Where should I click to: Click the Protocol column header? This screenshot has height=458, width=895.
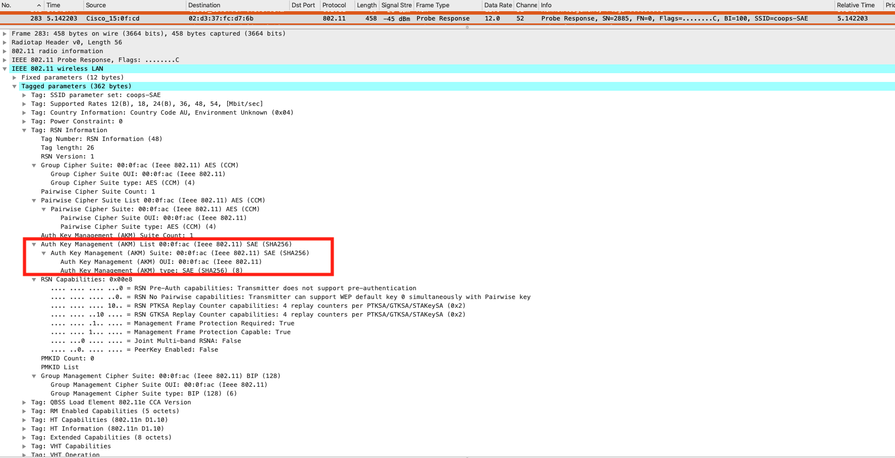(334, 5)
